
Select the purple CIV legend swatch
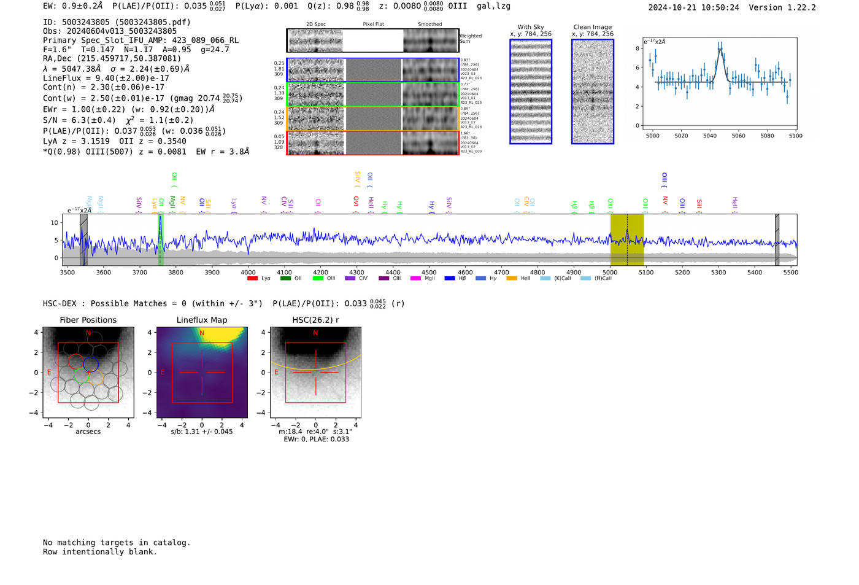tap(350, 279)
